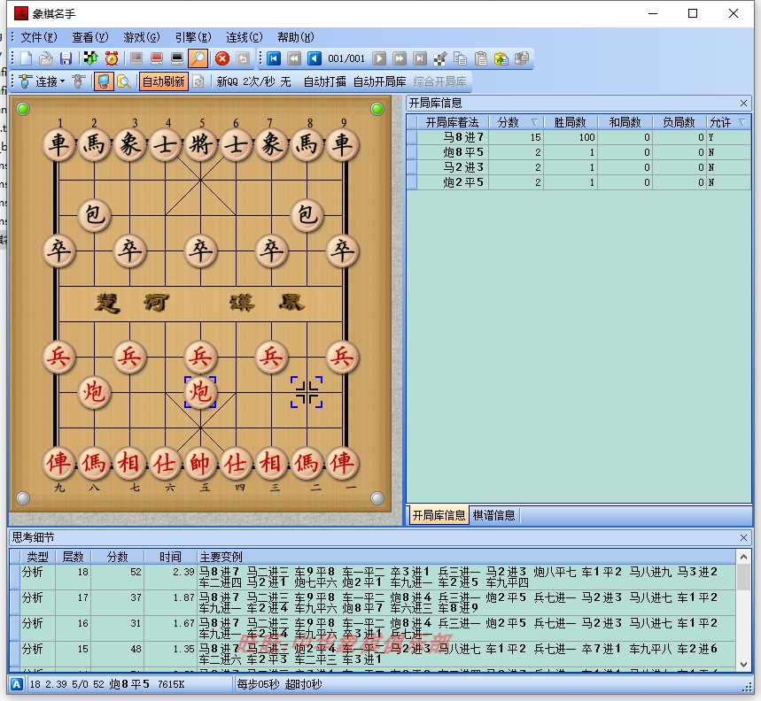Click 主要变例 column header
761x701 pixels.
click(x=466, y=557)
